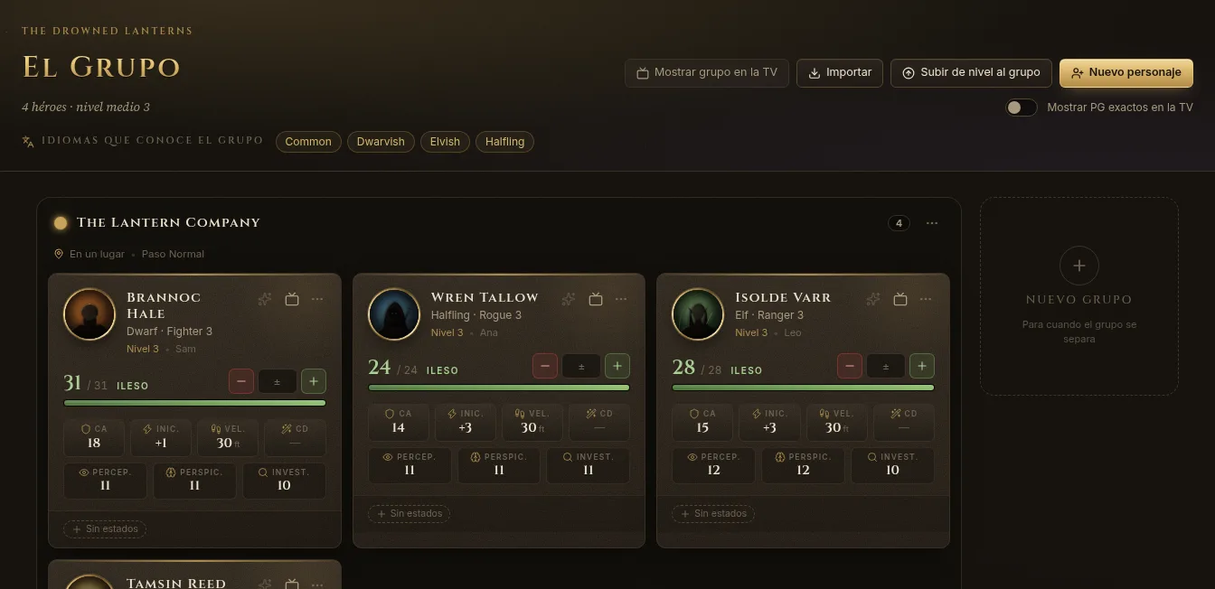This screenshot has height=589, width=1215.
Task: Click The Lantern Company gold dot marker
Action: tap(61, 223)
